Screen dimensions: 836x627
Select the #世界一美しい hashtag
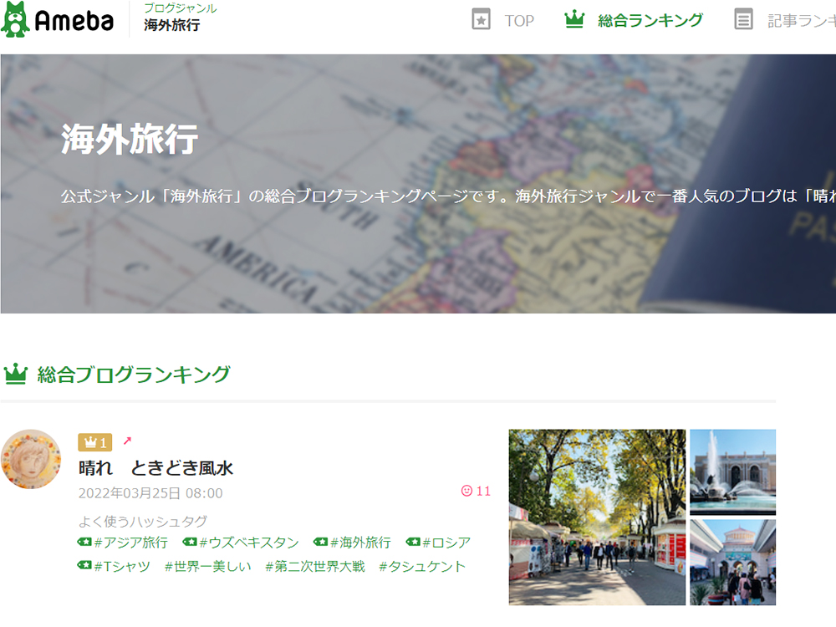point(207,567)
